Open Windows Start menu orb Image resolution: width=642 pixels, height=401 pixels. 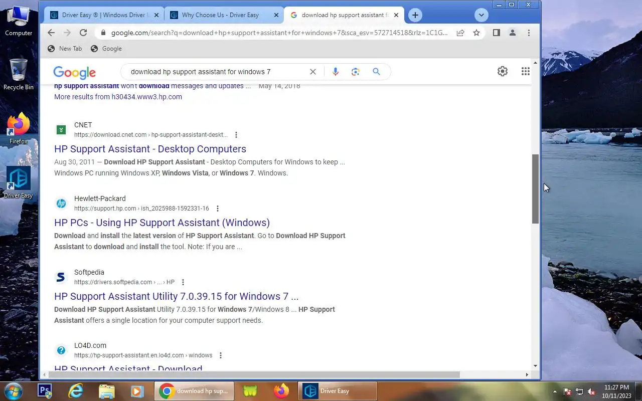[13, 391]
